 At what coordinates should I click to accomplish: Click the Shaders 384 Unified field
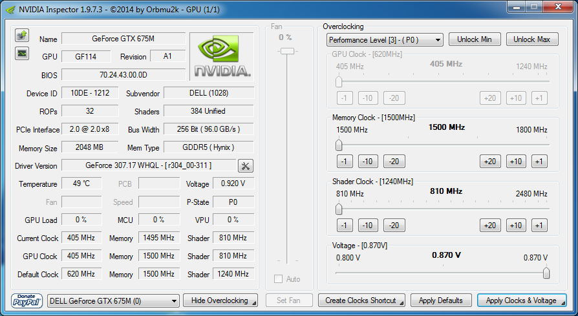tap(209, 111)
